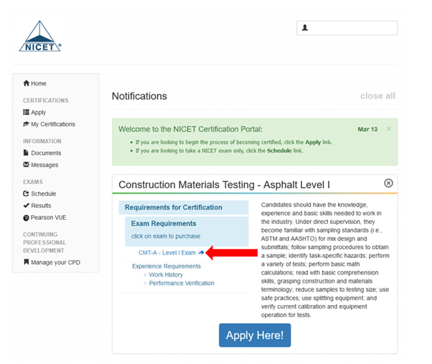Go to Home in sidebar
The height and width of the screenshot is (364, 432).
point(35,83)
